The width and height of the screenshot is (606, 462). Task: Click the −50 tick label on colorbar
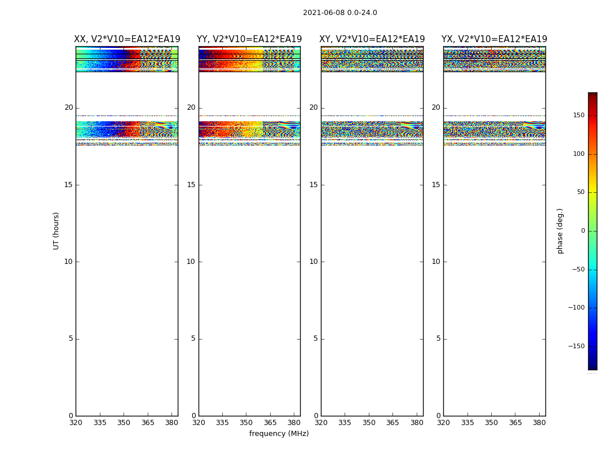tap(578, 269)
